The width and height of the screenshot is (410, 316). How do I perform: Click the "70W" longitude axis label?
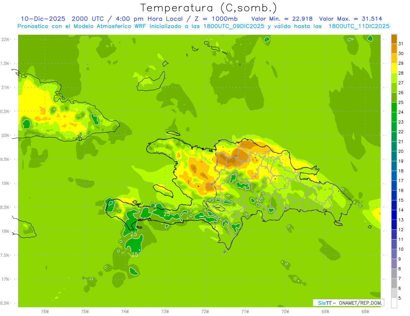point(285,312)
